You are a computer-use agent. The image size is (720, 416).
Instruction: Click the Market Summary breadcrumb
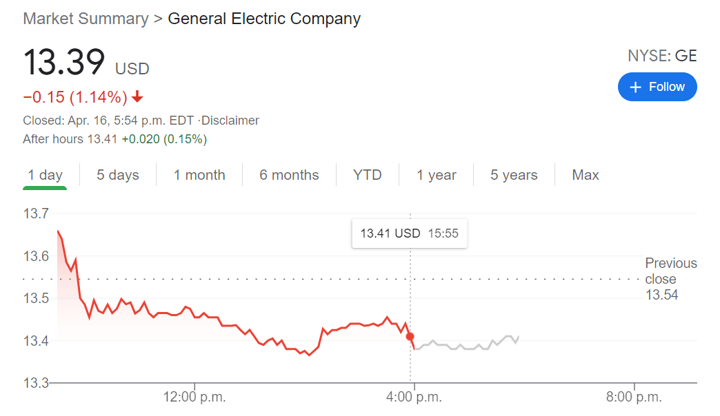(x=86, y=19)
